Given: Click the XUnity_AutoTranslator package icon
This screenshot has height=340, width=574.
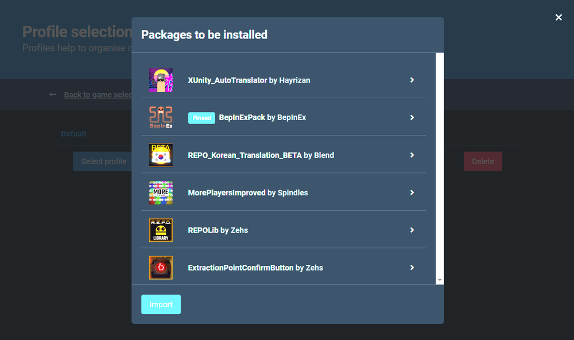Looking at the screenshot, I should pos(161,80).
